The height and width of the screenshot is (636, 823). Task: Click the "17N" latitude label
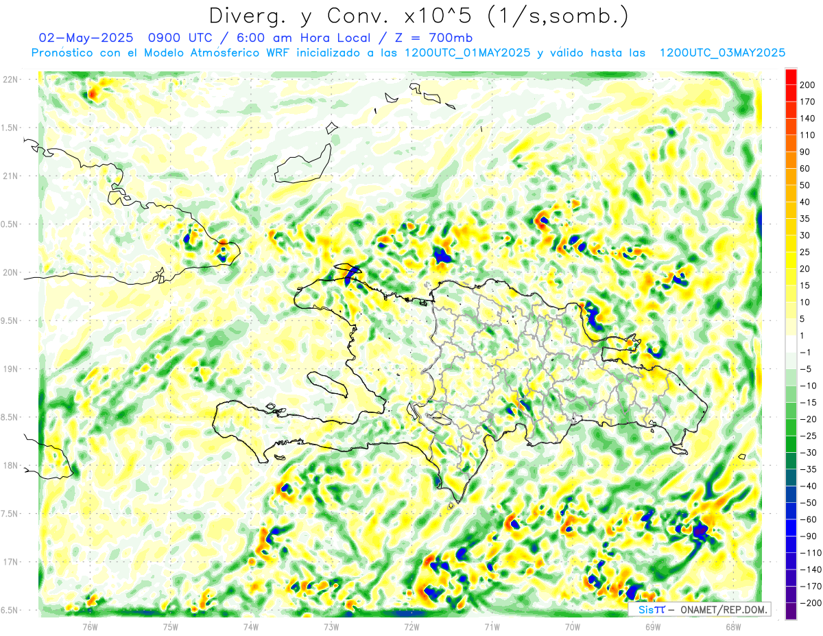tap(10, 562)
